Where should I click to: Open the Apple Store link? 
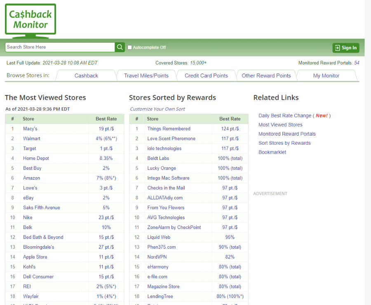[x=35, y=257]
